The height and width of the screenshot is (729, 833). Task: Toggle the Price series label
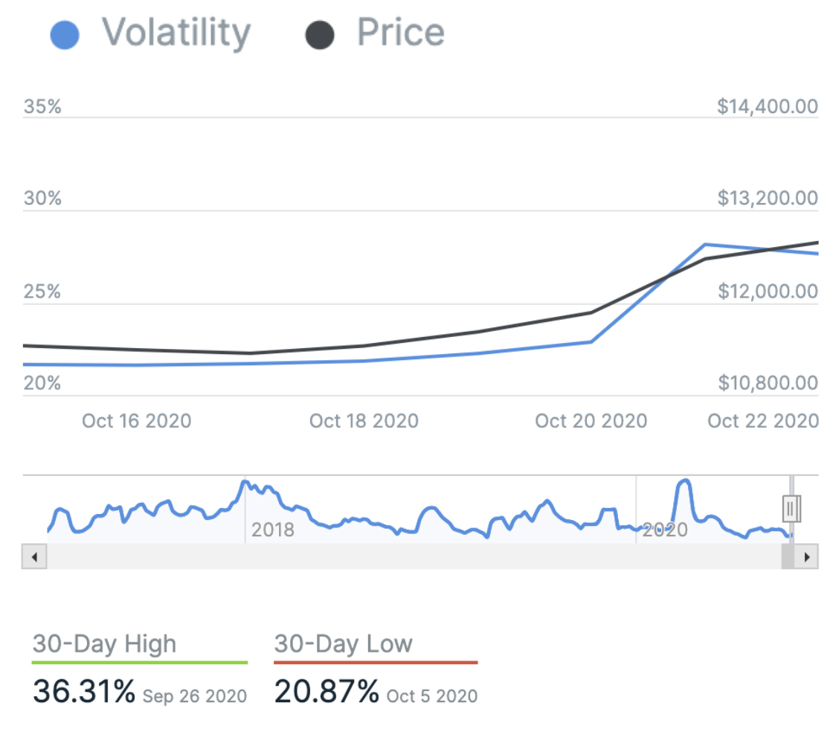tap(400, 33)
